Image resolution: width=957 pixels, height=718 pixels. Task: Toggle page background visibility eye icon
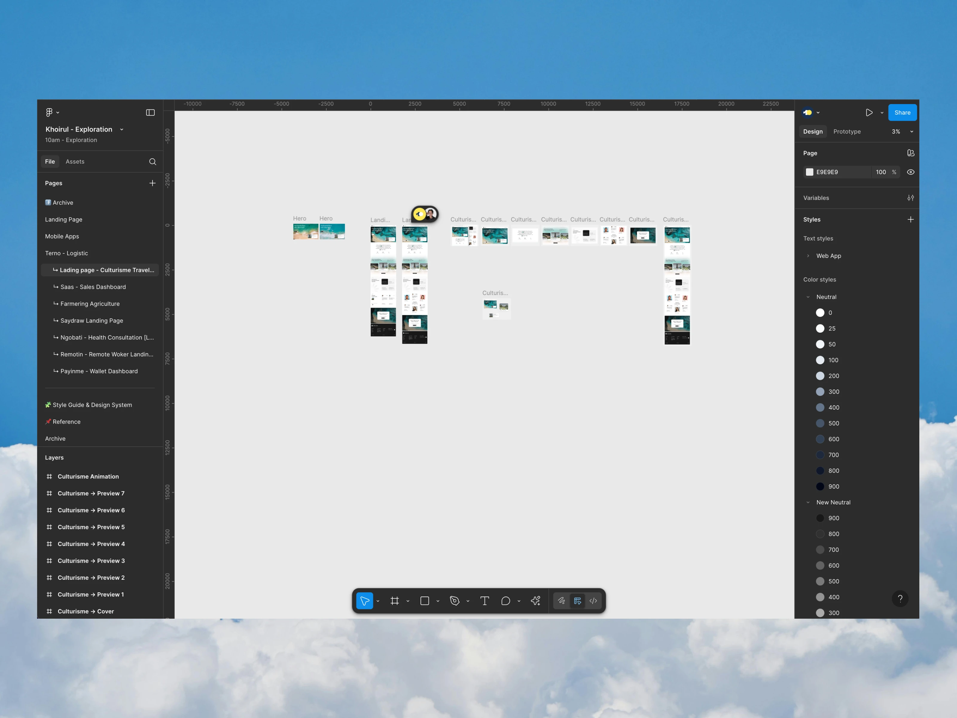[910, 172]
